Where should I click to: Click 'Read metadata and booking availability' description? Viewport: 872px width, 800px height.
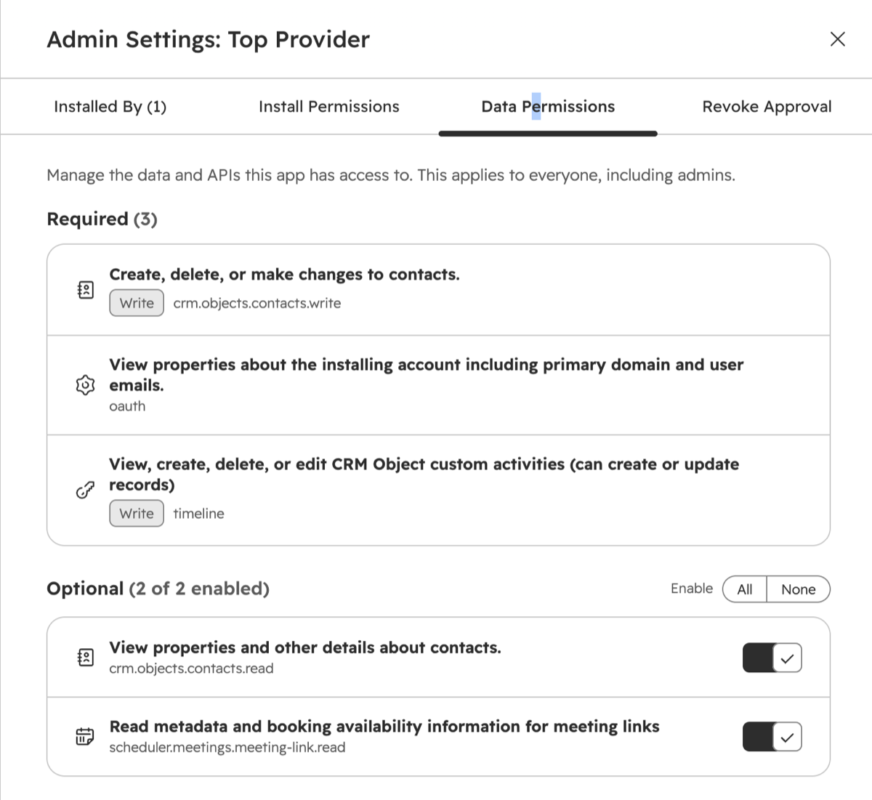pos(384,727)
